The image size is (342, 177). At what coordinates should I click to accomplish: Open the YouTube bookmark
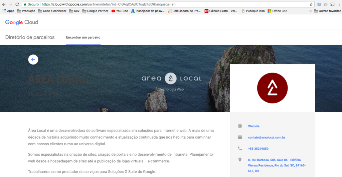click(x=120, y=11)
